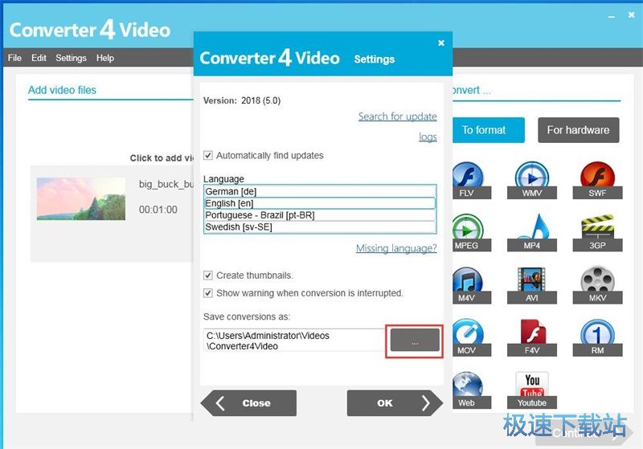Choose the MP4 format icon
The image size is (643, 449).
[x=532, y=233]
